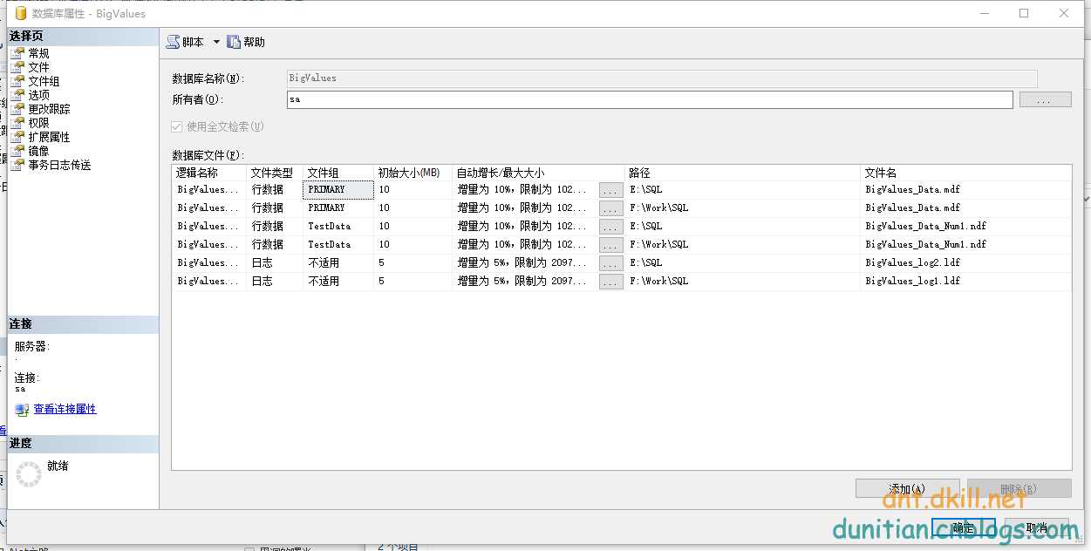
Task: Click F:\Work\SQL path of log1 row
Action: pos(658,282)
